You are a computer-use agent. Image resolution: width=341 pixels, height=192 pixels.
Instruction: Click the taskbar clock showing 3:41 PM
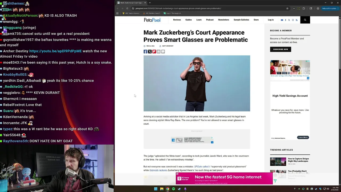335,189
